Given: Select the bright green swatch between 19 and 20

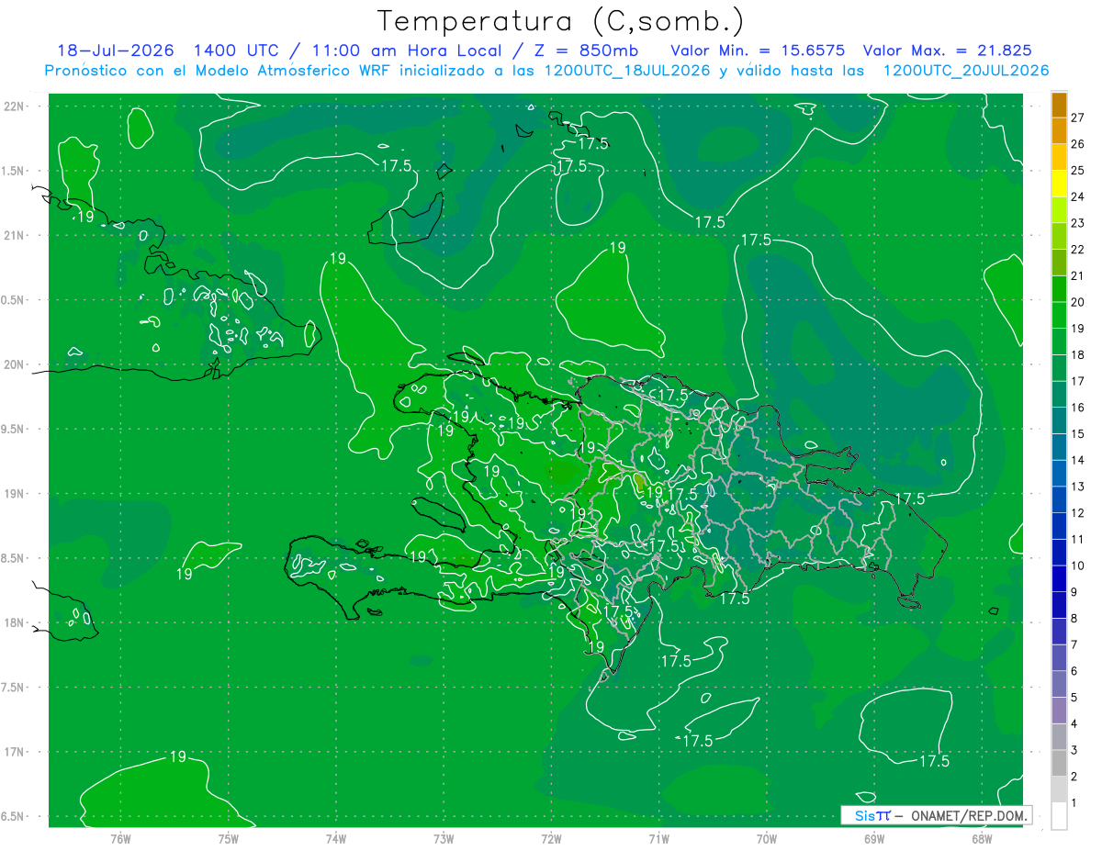Looking at the screenshot, I should point(1059,315).
